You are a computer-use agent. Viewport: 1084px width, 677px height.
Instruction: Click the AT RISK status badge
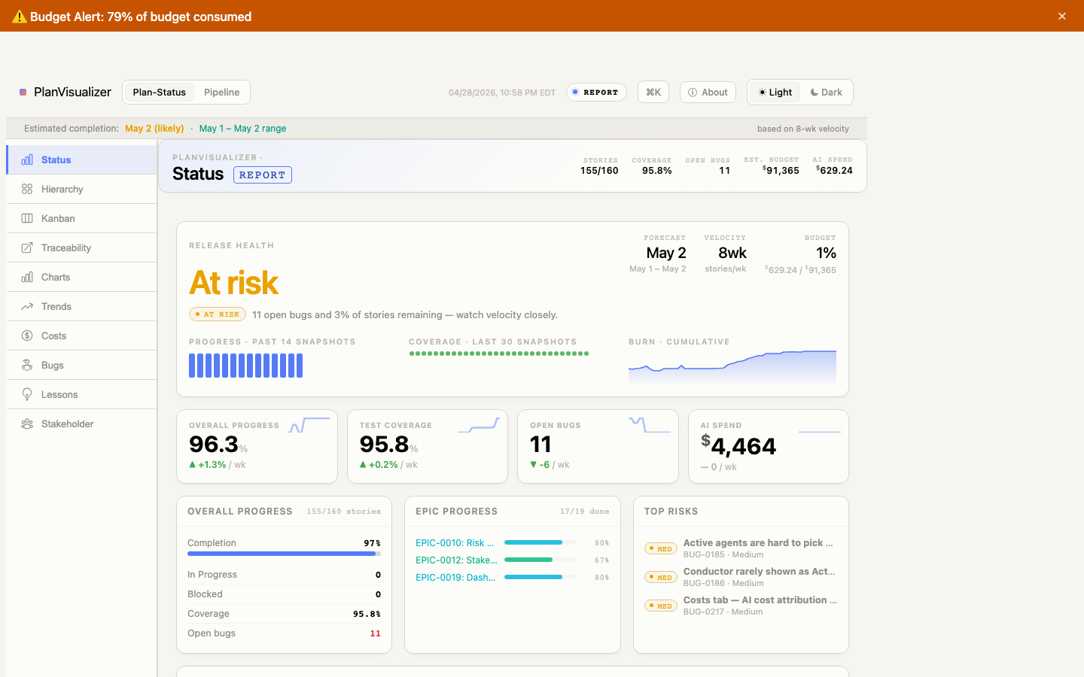(x=218, y=314)
